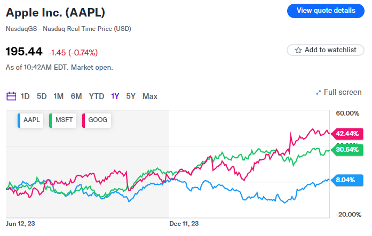Switch chart to 1M range
This screenshot has width=372, height=236.
pos(59,96)
